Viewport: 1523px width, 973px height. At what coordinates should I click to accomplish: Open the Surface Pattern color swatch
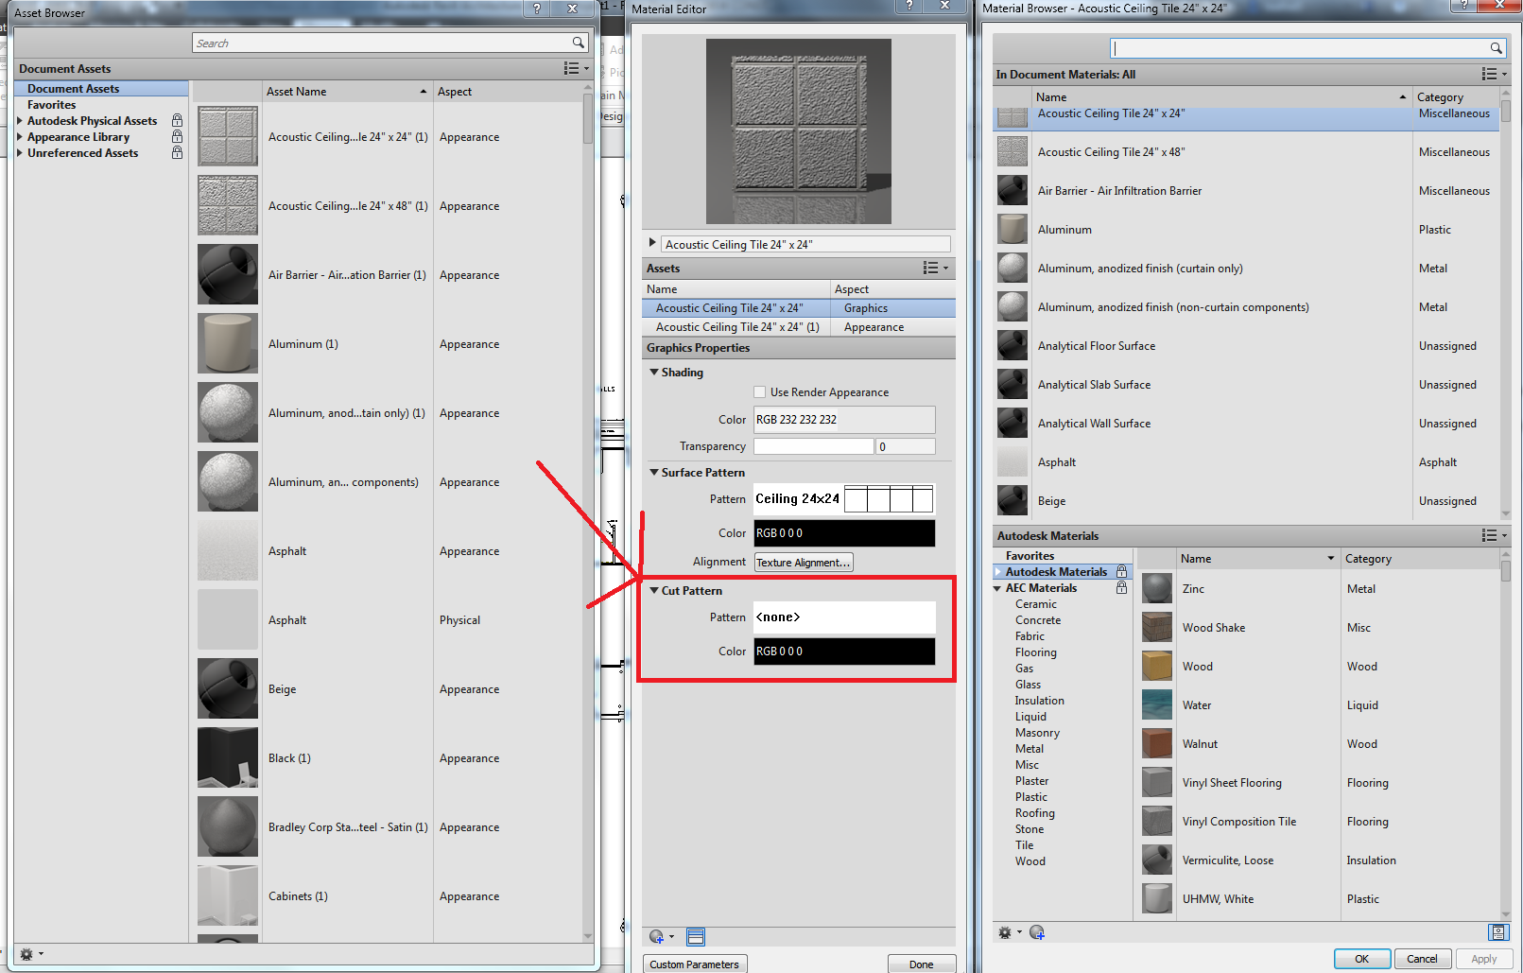coord(844,533)
